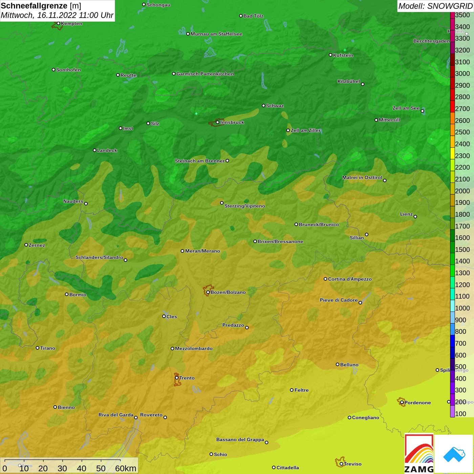This screenshot has height=474, width=474.
Task: Click the Cortina d'Ampezzo marker dot
Action: tap(325, 279)
